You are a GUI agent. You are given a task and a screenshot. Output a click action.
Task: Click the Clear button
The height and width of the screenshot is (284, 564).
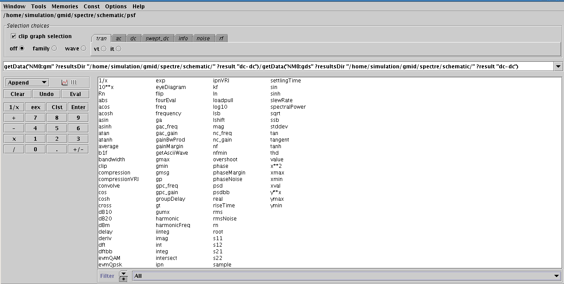[18, 94]
